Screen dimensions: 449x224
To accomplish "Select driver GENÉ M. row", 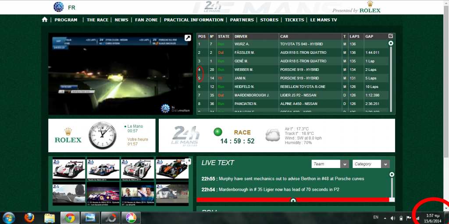I will click(292, 61).
